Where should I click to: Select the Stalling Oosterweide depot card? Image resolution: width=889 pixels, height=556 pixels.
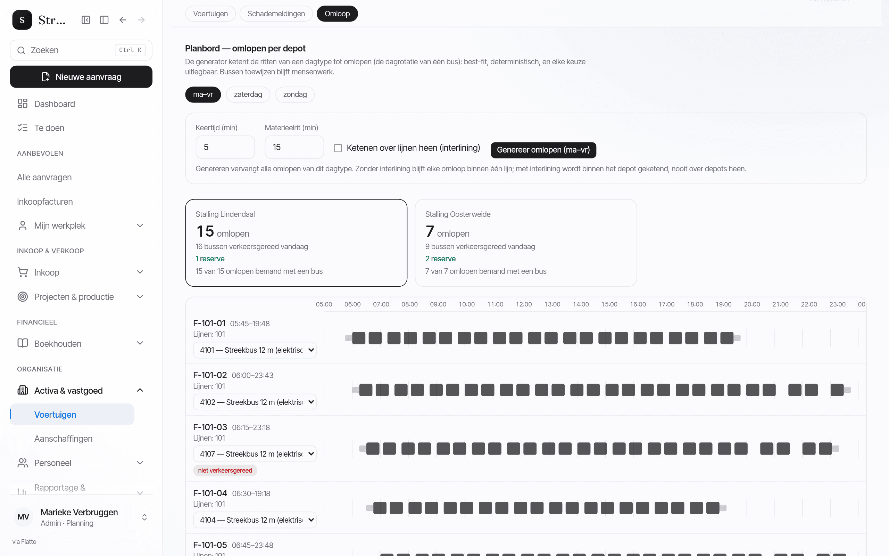point(526,243)
